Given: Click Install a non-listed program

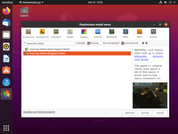Looking at the screenshot, I should (x=39, y=112).
